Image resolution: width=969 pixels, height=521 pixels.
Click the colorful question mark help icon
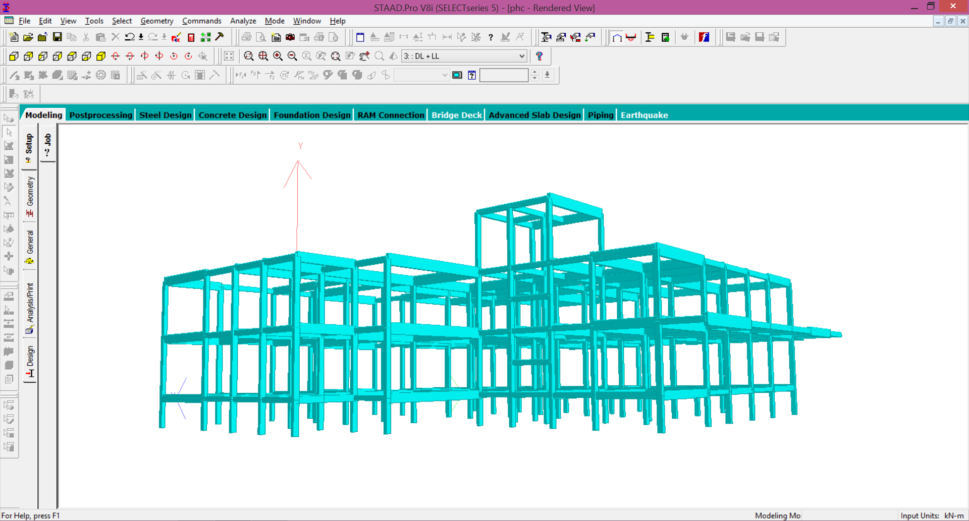coord(540,56)
